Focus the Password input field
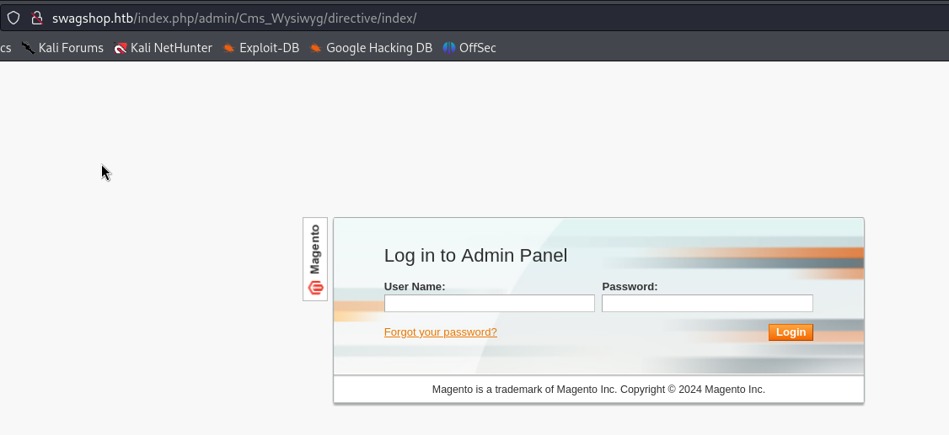 click(x=707, y=304)
